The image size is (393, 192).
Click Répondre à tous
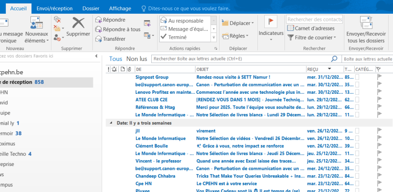[x=118, y=29]
